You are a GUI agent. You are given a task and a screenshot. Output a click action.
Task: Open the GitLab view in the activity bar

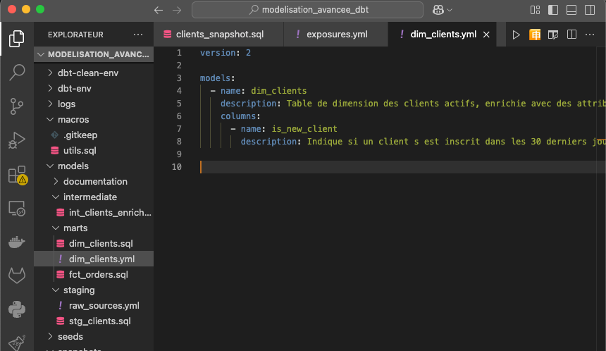(17, 276)
